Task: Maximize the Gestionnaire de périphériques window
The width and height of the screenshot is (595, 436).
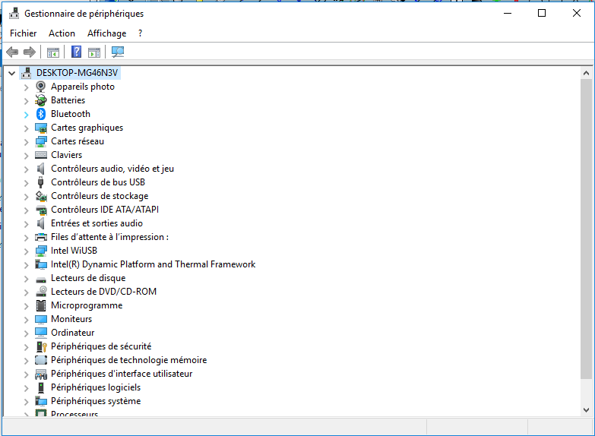Action: point(542,13)
